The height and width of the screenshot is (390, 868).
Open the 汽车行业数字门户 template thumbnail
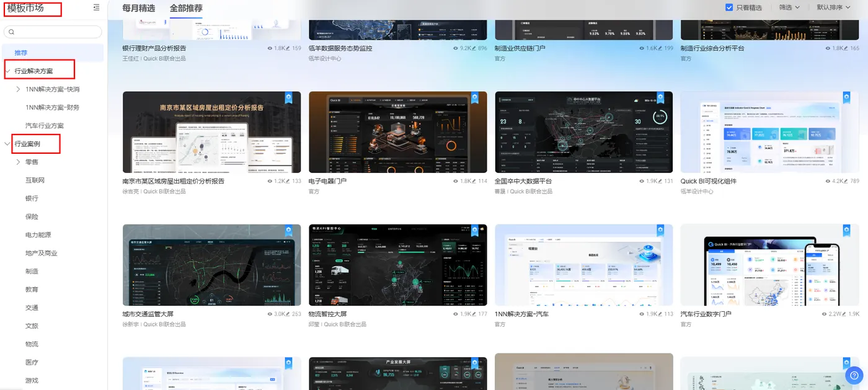770,265
